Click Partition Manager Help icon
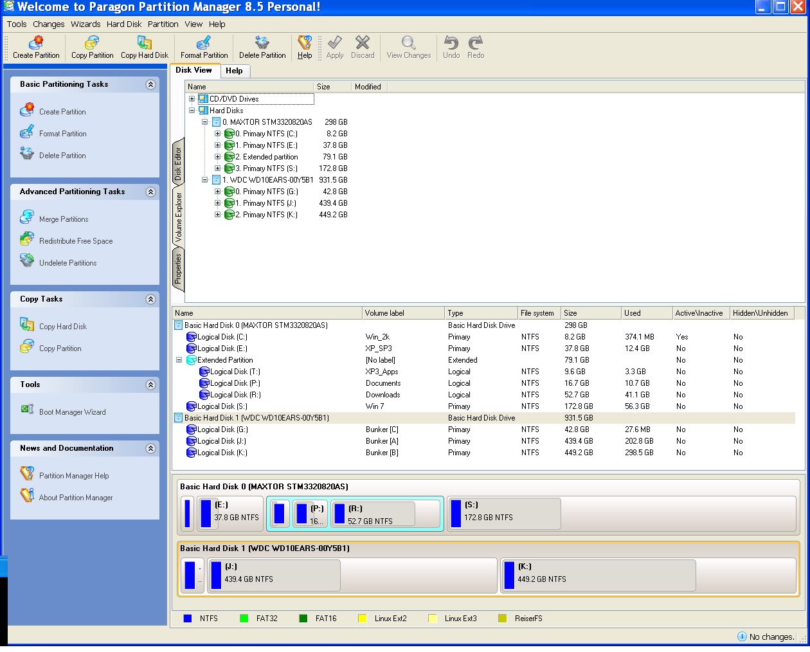This screenshot has height=652, width=810. pyautogui.click(x=27, y=474)
